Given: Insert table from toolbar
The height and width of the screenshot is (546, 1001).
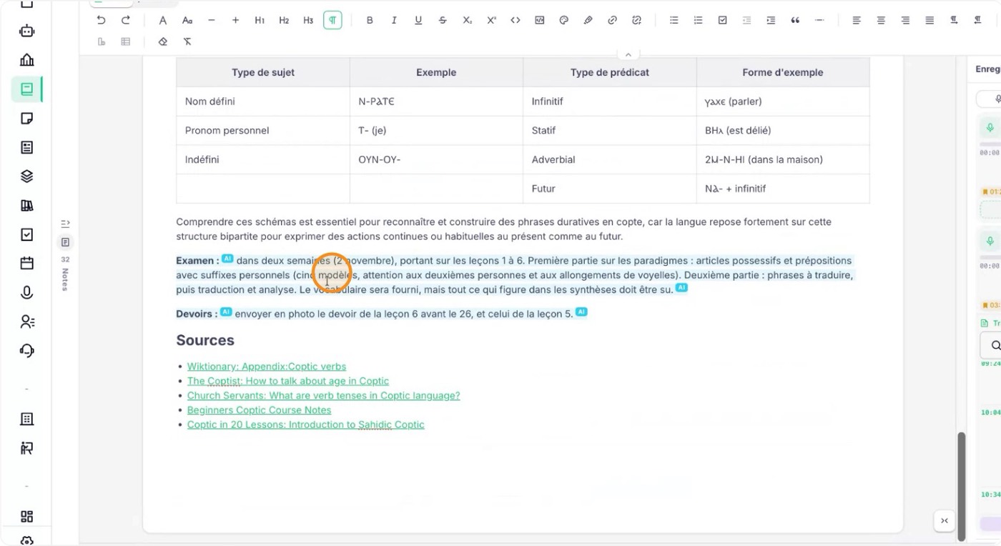Looking at the screenshot, I should [x=126, y=41].
